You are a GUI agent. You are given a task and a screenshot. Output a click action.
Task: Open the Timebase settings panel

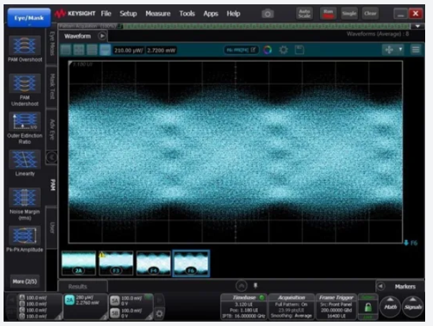pos(244,307)
